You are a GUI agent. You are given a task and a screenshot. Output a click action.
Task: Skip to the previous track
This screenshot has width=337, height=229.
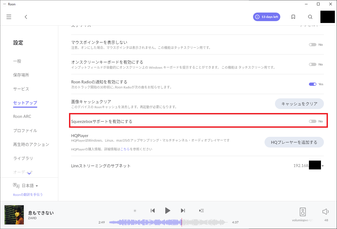click(153, 211)
